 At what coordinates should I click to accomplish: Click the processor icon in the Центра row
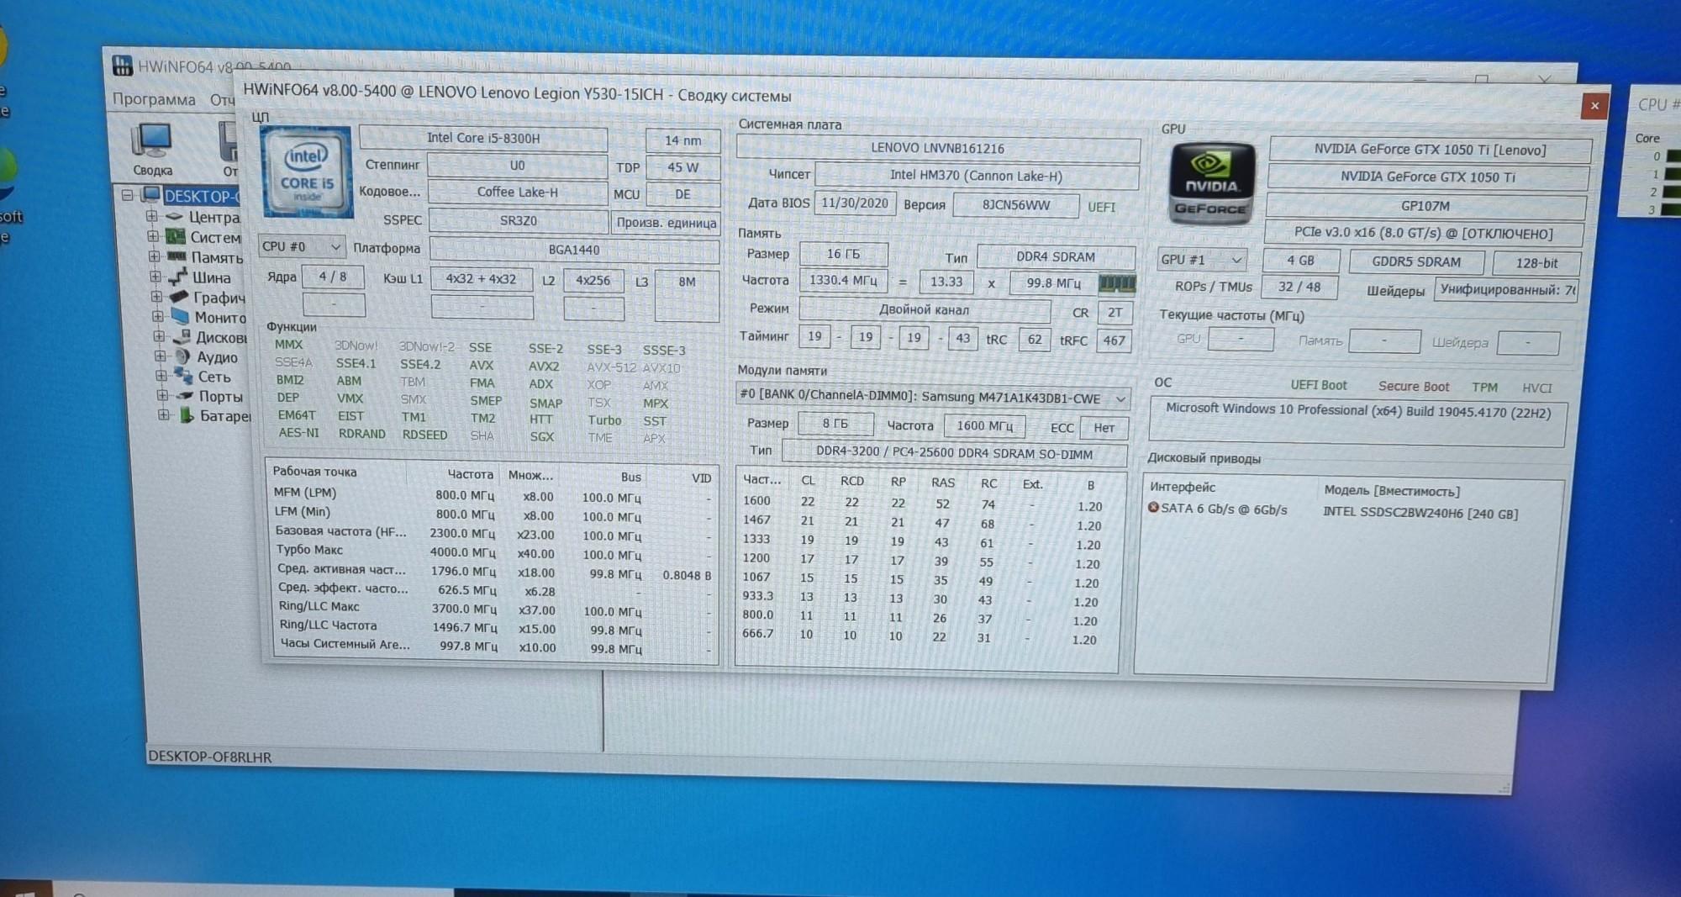click(175, 216)
